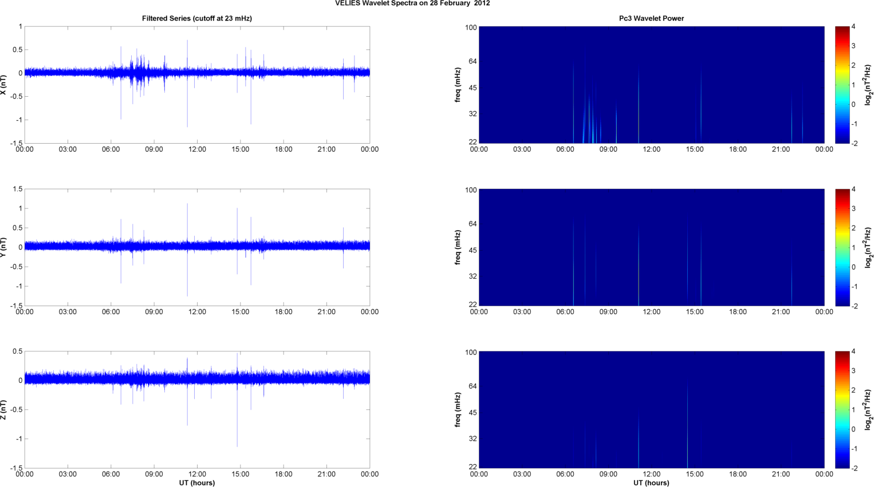
Task: Click the 03:00 tick below the Z wavelet panel
Action: coord(522,474)
